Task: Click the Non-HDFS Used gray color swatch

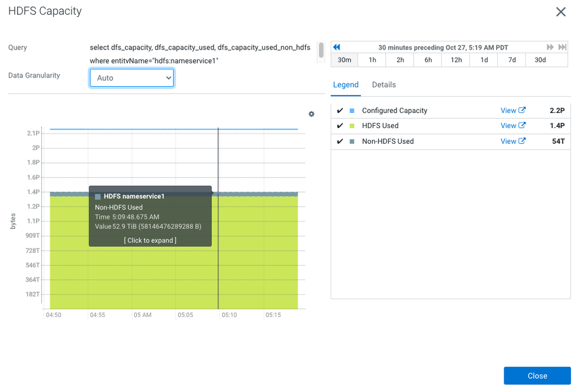Action: [x=352, y=142]
